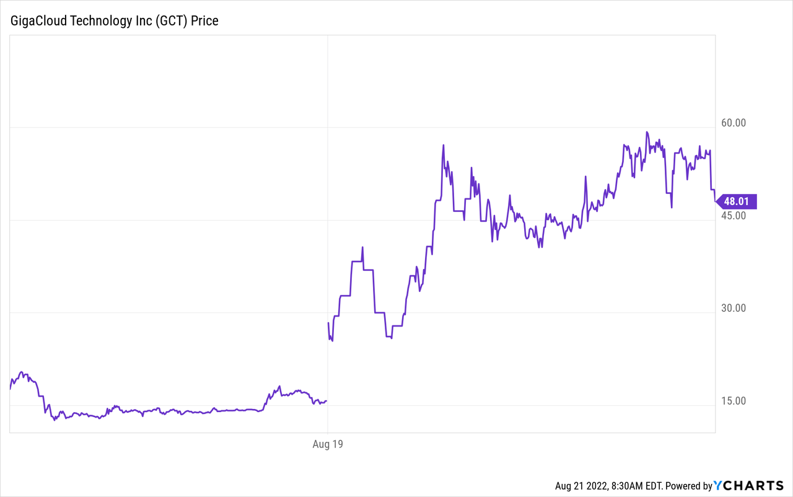Click the highest peak of the price line

[646, 131]
